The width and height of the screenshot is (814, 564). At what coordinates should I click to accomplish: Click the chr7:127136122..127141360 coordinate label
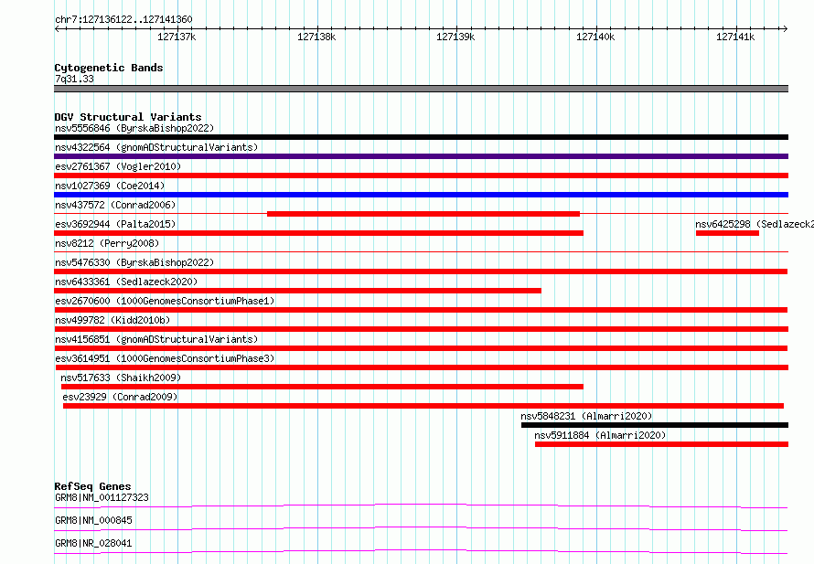pyautogui.click(x=123, y=20)
